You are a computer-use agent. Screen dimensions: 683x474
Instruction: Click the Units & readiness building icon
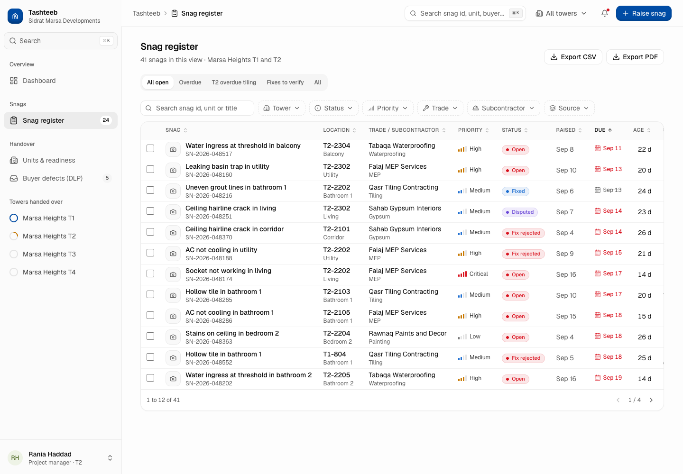pyautogui.click(x=14, y=160)
